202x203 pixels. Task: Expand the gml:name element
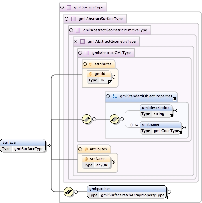184,127
